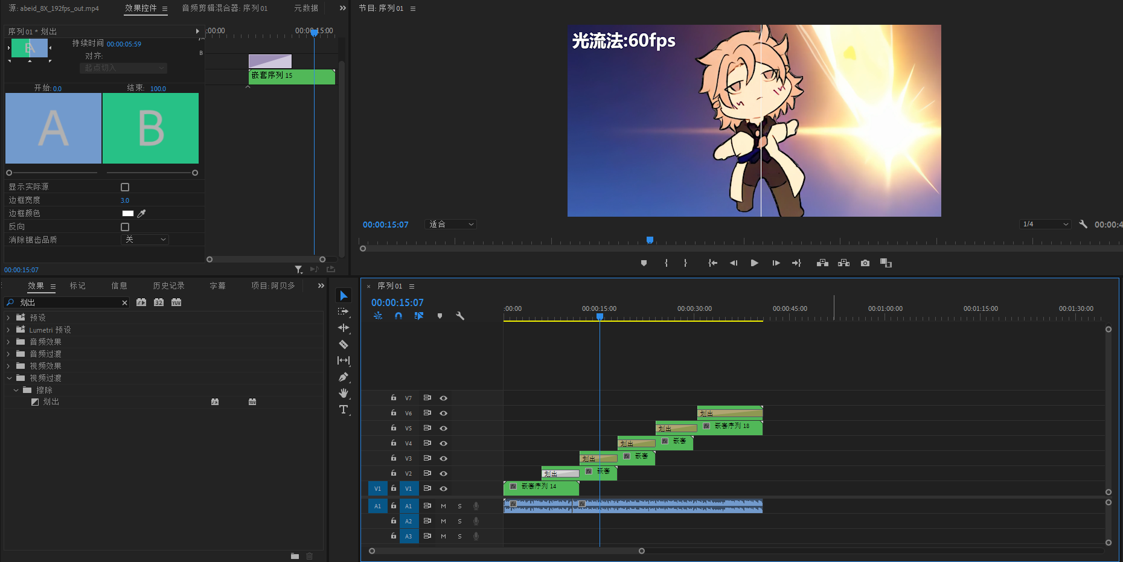The height and width of the screenshot is (562, 1123).
Task: Select the Type tool
Action: (x=344, y=409)
